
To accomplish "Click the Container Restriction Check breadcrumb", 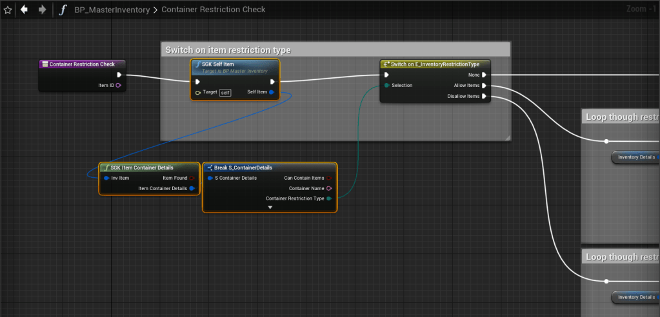I will coord(213,10).
